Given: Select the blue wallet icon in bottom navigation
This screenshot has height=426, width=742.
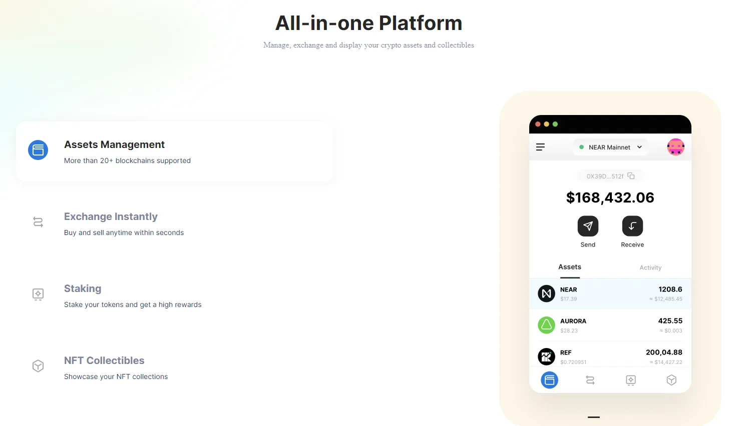Looking at the screenshot, I should coord(549,380).
